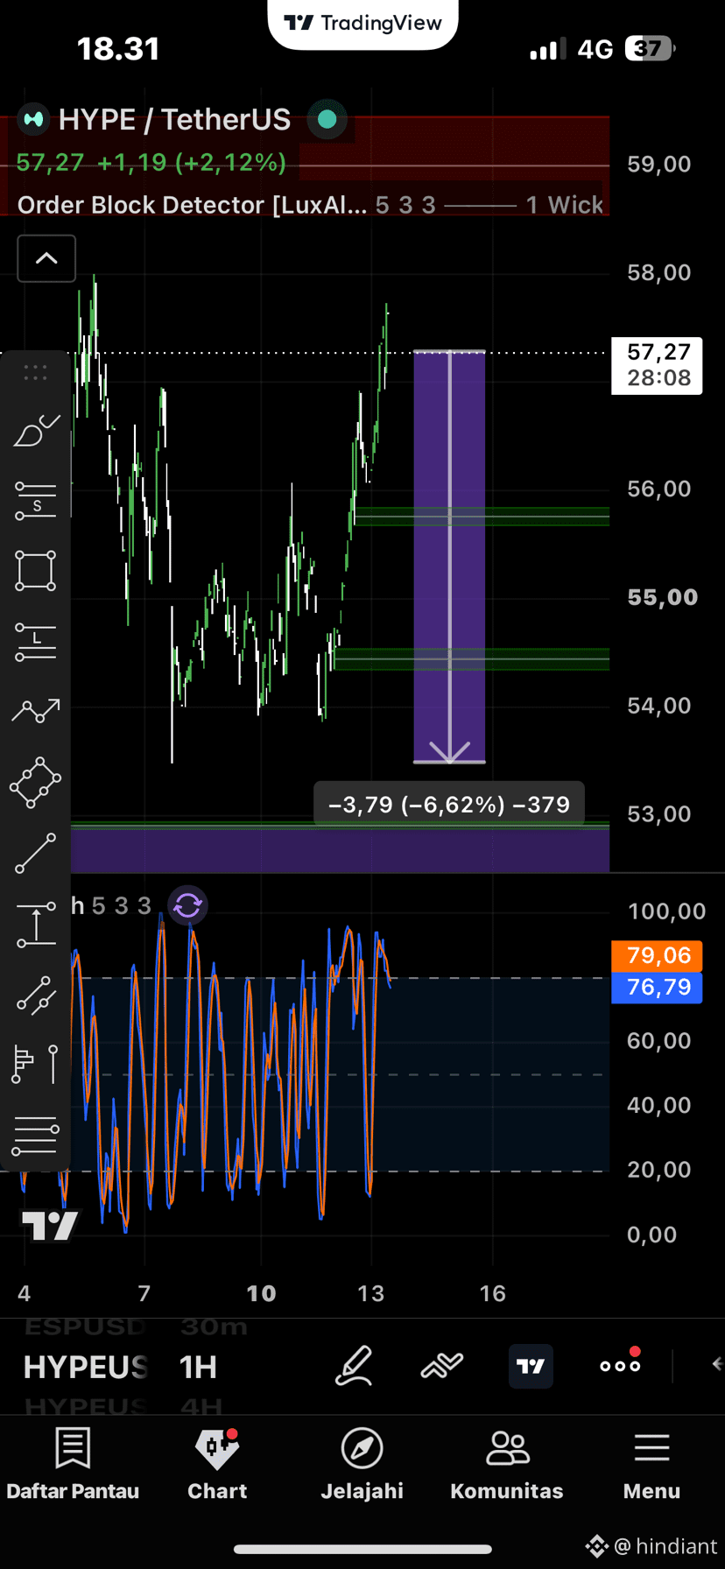Tap the date label 10 on time axis

click(x=261, y=1294)
